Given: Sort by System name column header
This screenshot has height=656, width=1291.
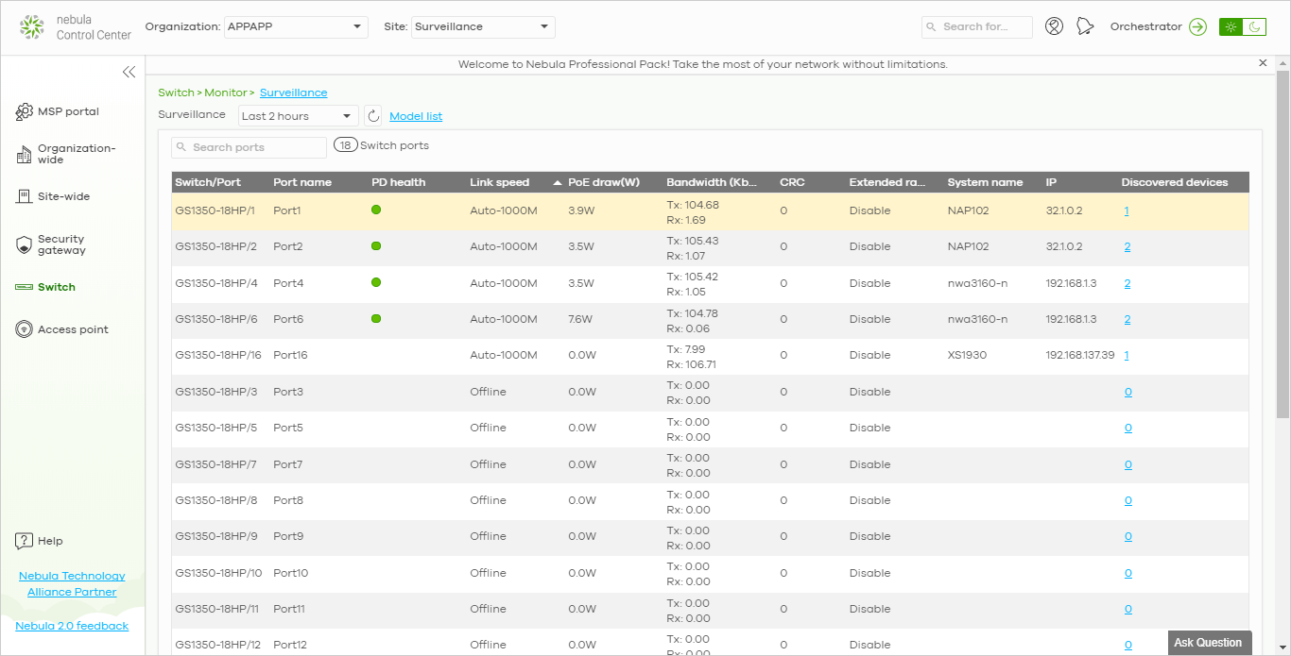Looking at the screenshot, I should [x=985, y=182].
